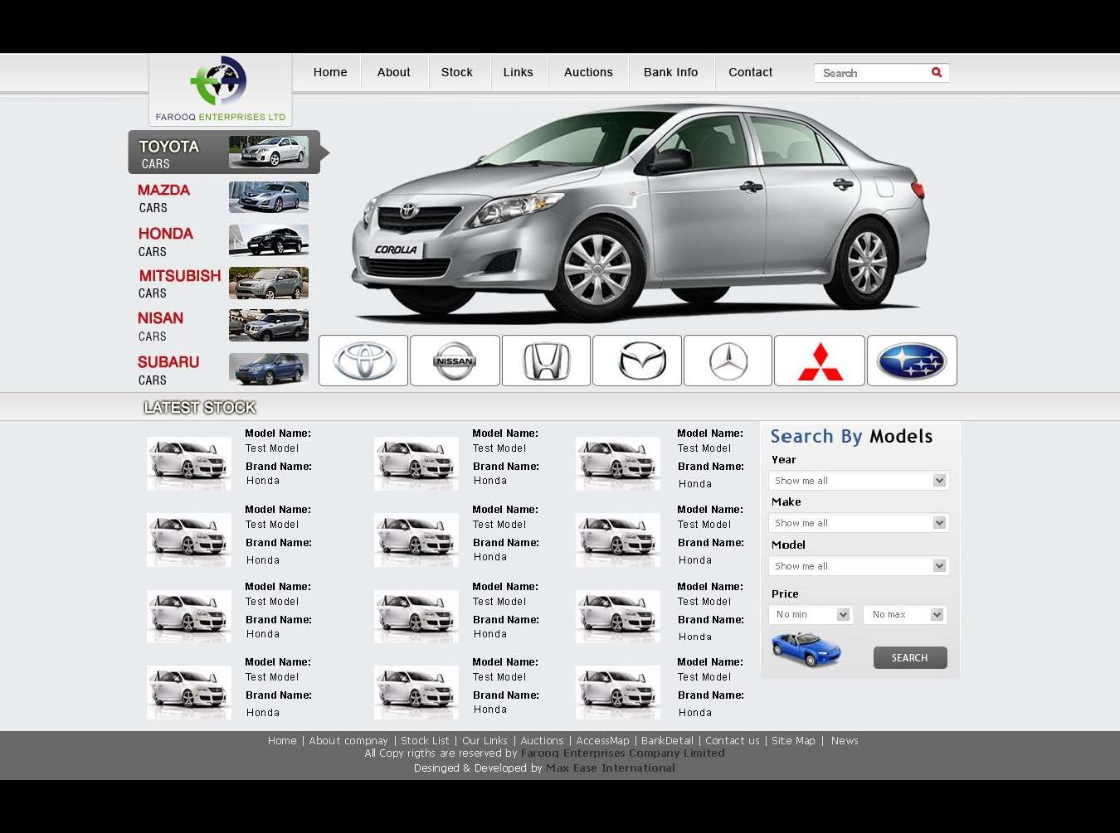Click the Mazda car thumbnail

(x=269, y=197)
